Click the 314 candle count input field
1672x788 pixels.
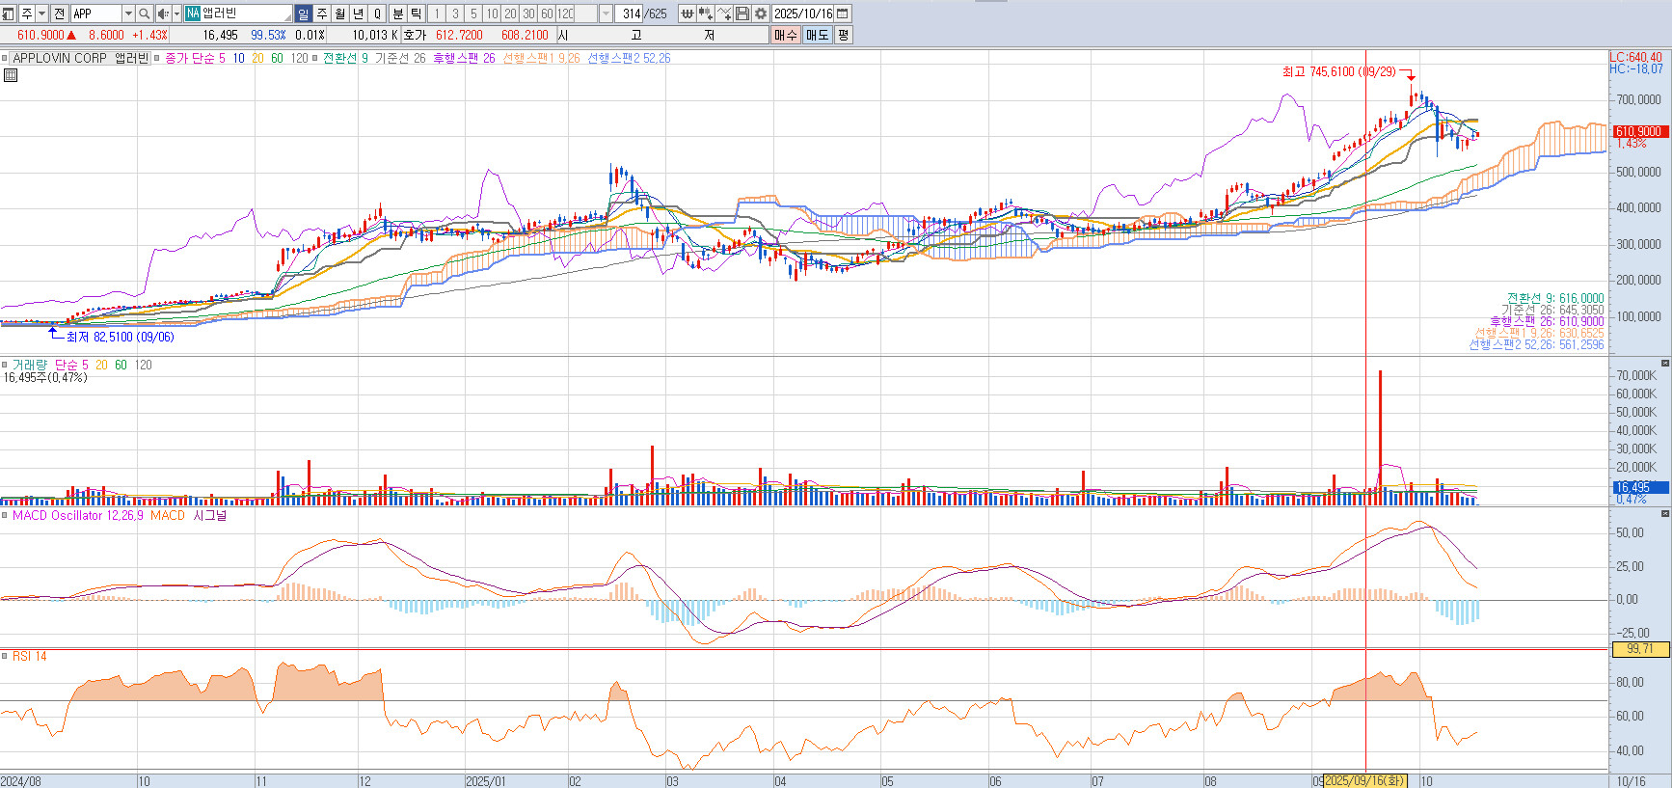(631, 14)
